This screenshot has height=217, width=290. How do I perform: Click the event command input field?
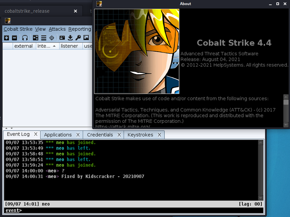click(x=136, y=210)
